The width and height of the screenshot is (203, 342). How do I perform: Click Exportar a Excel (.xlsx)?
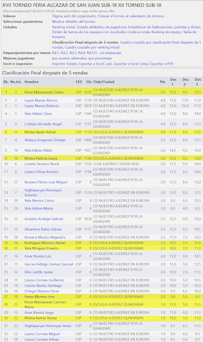point(131,64)
